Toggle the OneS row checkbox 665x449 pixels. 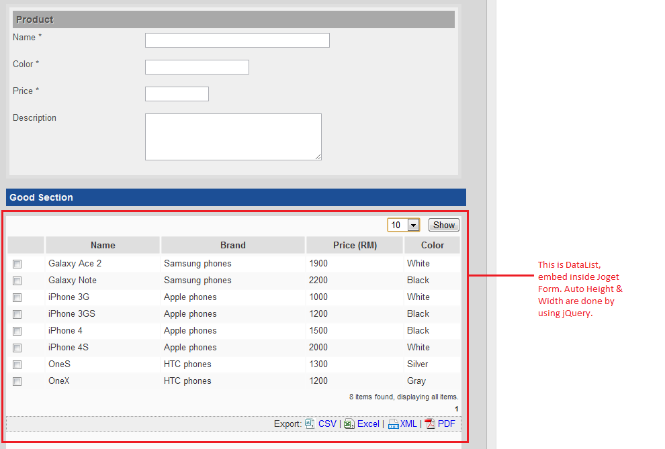coord(17,364)
